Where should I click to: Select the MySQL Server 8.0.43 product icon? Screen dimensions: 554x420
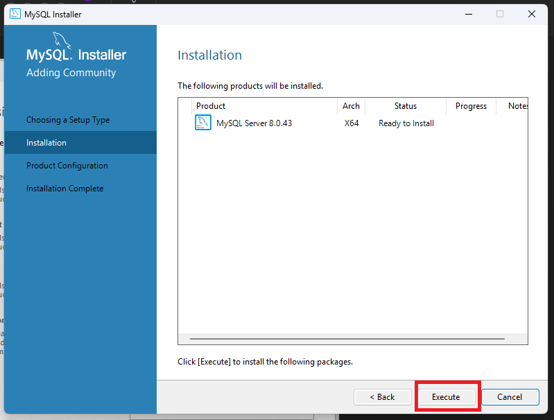(x=203, y=123)
